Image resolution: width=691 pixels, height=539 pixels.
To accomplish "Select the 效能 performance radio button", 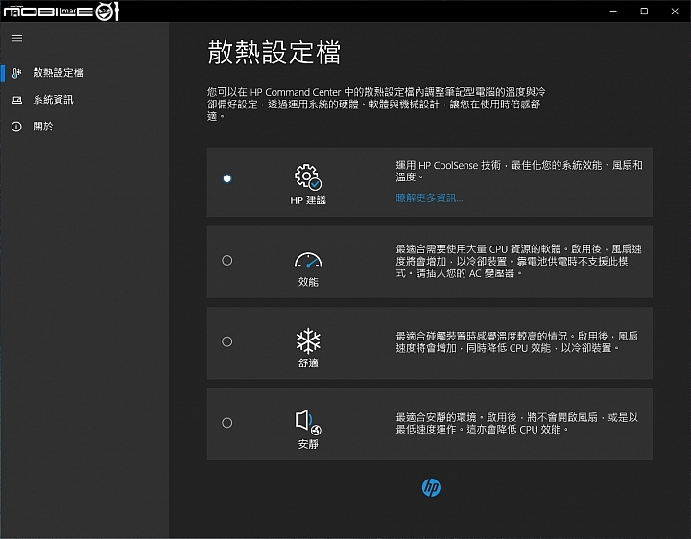I will click(x=226, y=260).
